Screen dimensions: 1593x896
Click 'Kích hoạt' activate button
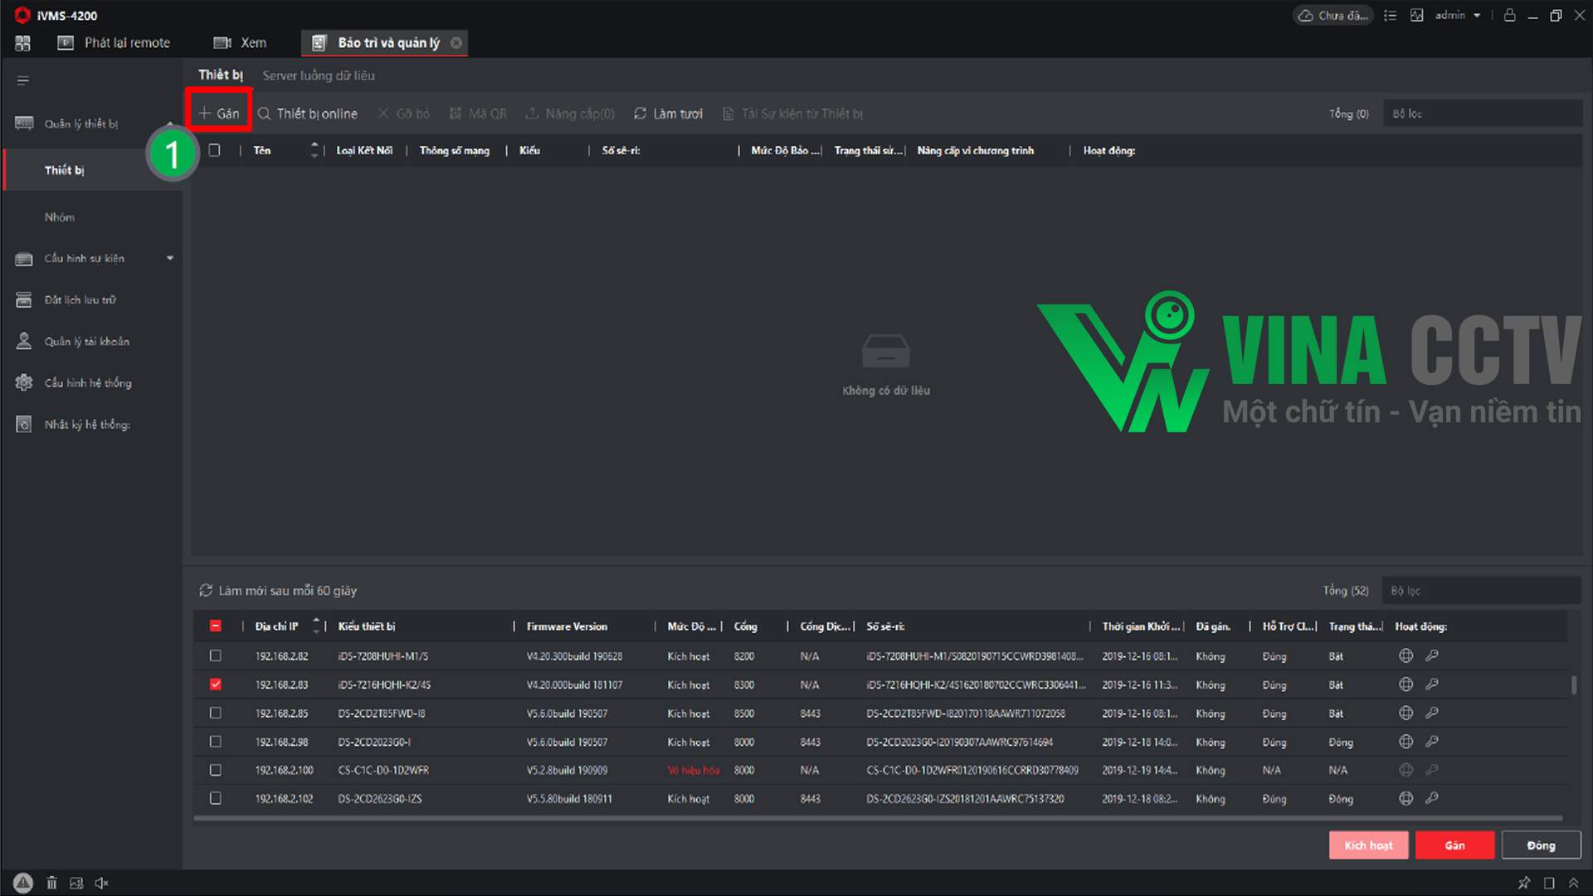pyautogui.click(x=1368, y=845)
